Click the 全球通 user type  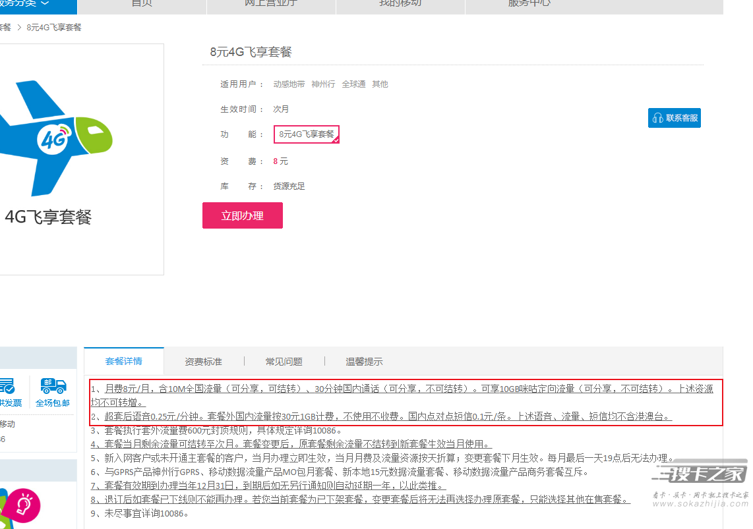click(x=354, y=84)
